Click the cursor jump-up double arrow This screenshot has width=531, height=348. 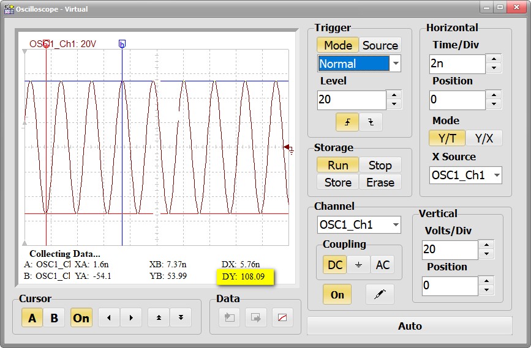coord(159,317)
